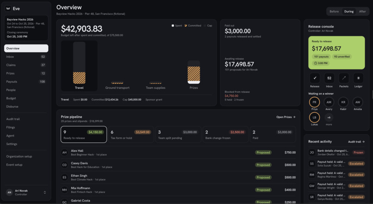Open Event setup in the sidebar

click(x=26, y=165)
